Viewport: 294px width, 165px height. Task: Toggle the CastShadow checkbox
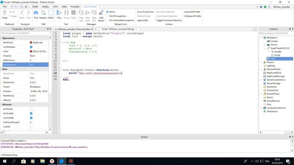(x=31, y=47)
